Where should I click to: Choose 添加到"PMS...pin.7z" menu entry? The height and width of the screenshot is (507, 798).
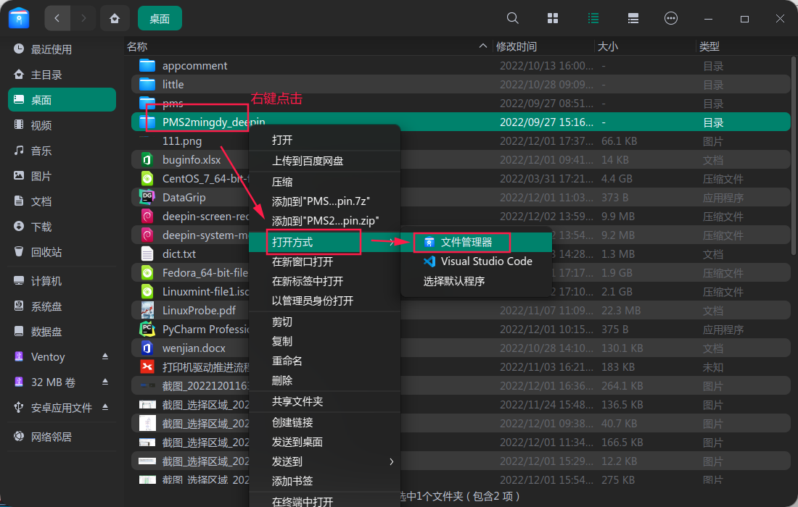[324, 201]
